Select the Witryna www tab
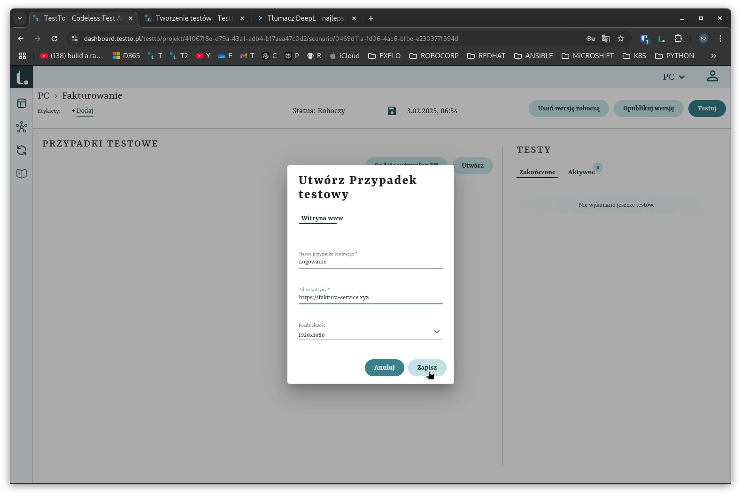741x495 pixels. tap(322, 218)
